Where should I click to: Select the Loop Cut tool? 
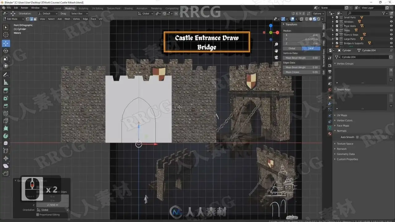6,113
